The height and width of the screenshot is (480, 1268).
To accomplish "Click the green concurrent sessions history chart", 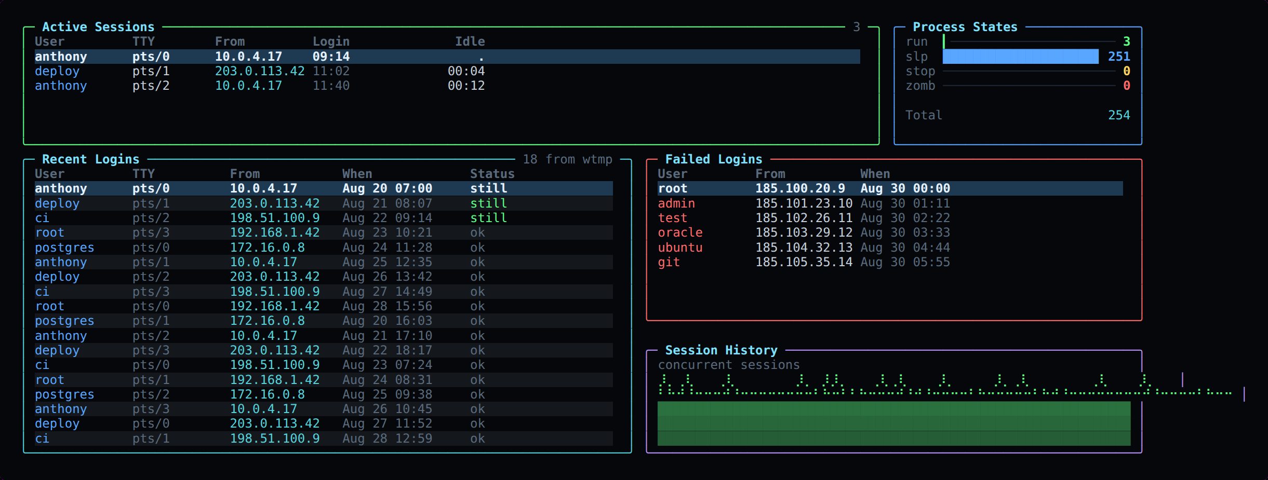I will 894,423.
